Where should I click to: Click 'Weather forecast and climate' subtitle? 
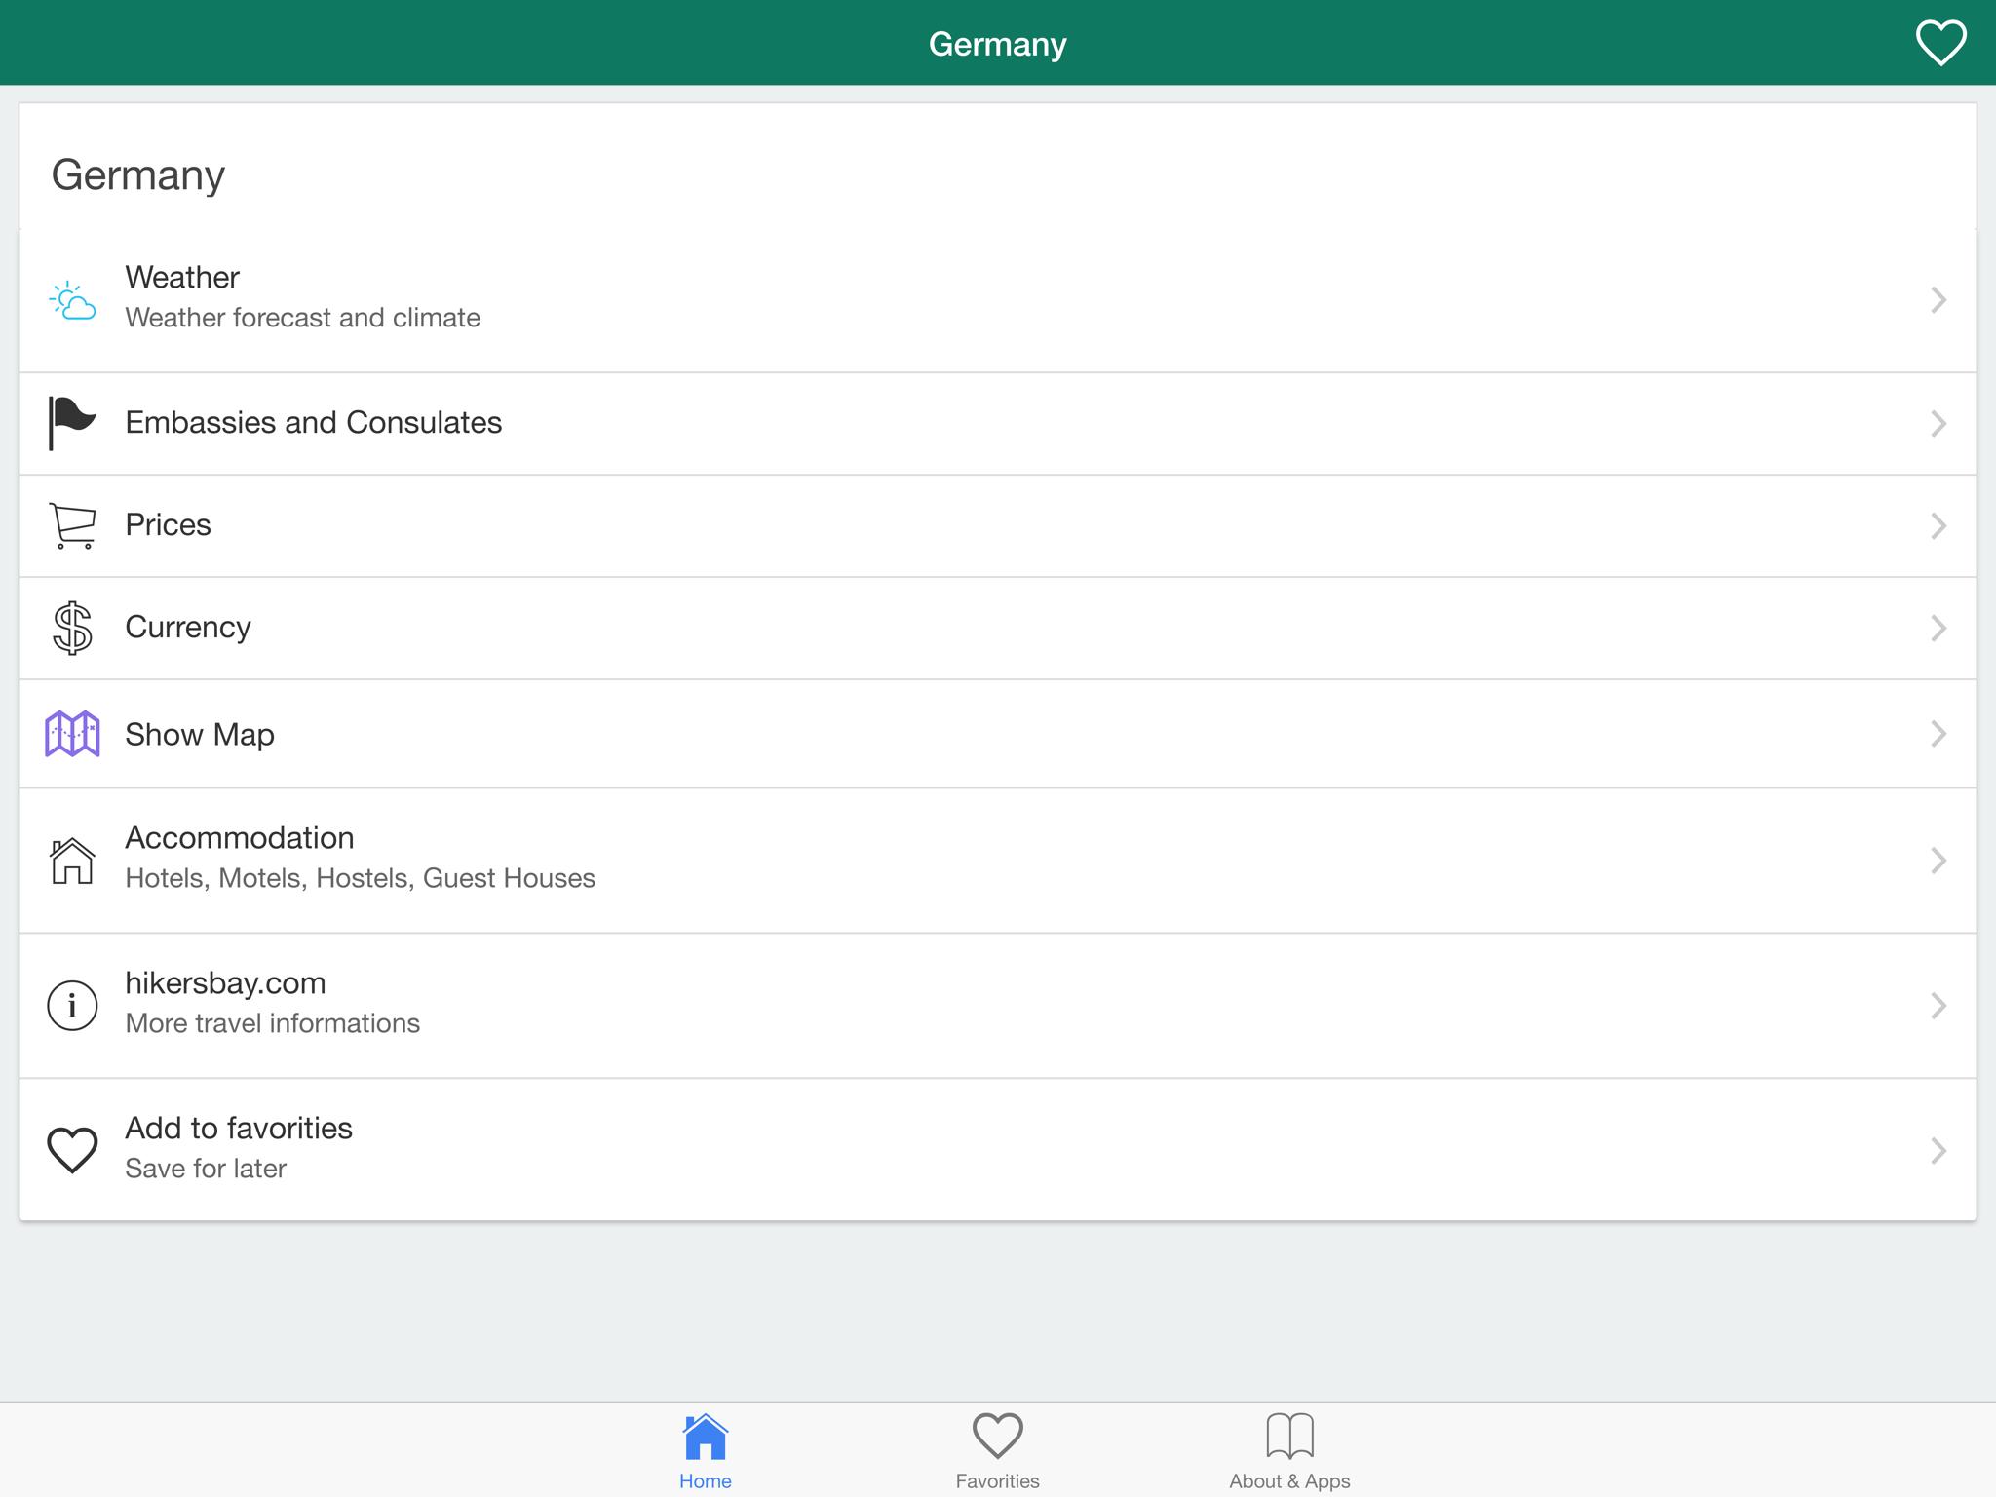coord(302,318)
